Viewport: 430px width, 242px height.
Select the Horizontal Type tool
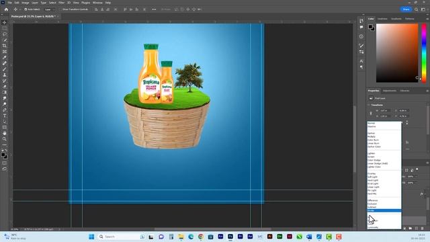click(5, 116)
